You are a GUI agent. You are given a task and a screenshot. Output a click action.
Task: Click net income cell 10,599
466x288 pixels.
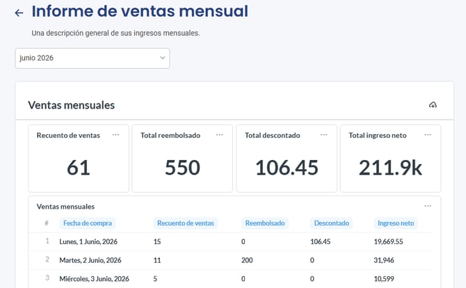(384, 279)
